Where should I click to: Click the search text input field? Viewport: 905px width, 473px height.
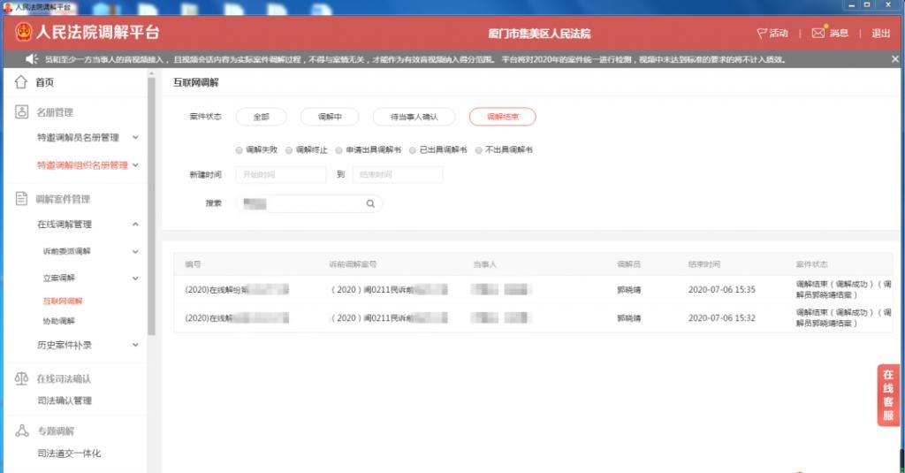(309, 203)
